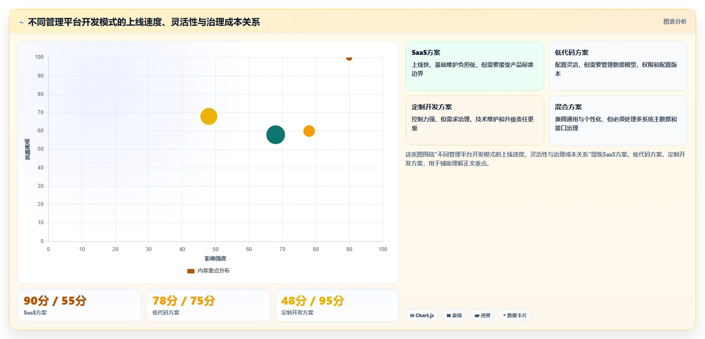Click the main title 不同管理平台开发模式的上线速度
705x339 pixels.
coord(95,22)
